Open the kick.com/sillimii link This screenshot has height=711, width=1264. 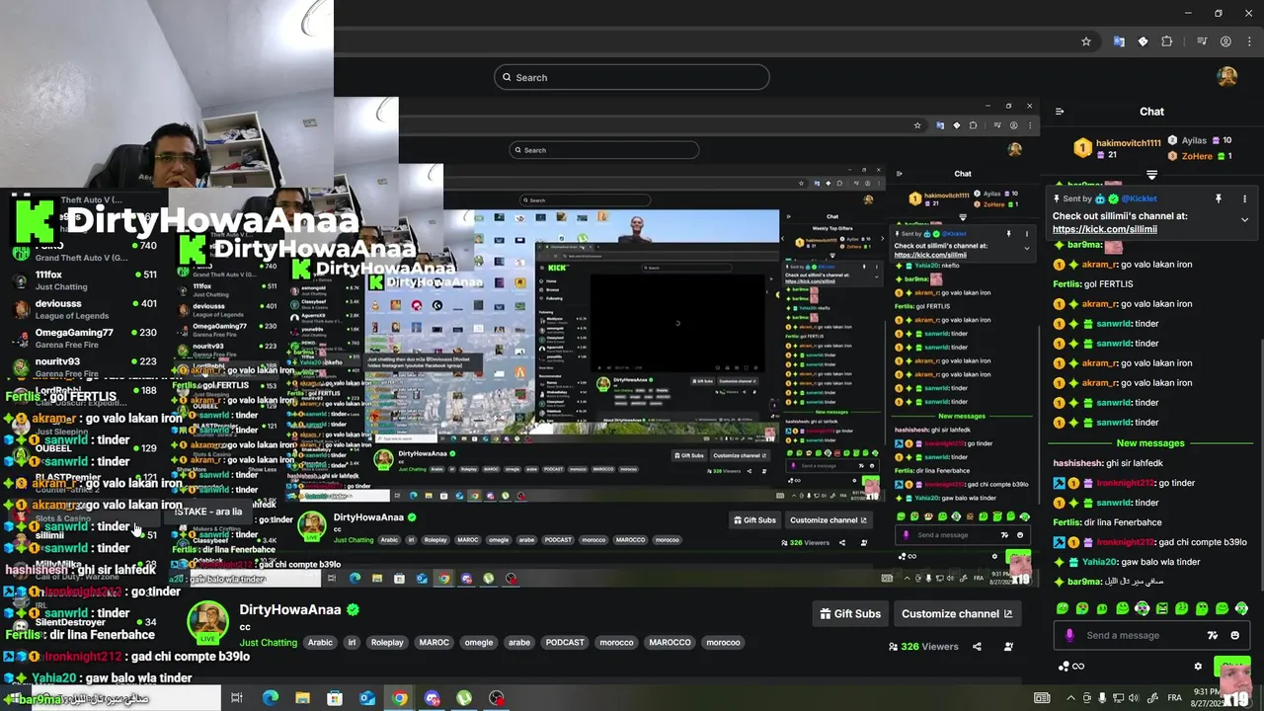[1105, 229]
